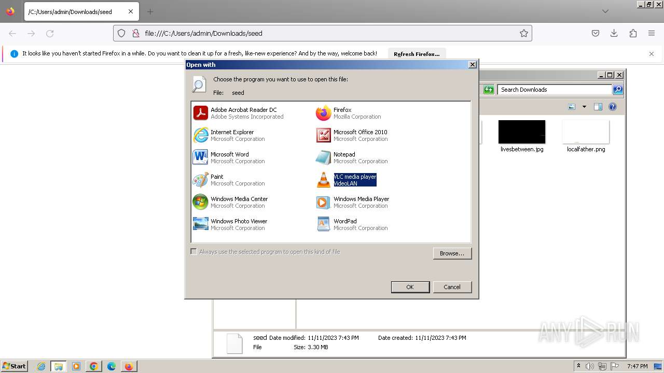Image resolution: width=664 pixels, height=373 pixels.
Task: Select the localfather.png thumbnail
Action: tap(586, 132)
